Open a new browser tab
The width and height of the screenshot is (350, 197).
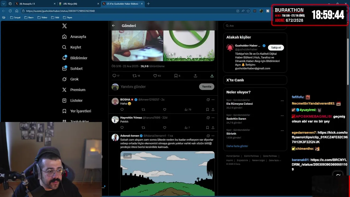[148, 4]
